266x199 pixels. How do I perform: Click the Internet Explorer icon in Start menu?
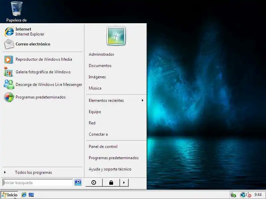pyautogui.click(x=9, y=32)
